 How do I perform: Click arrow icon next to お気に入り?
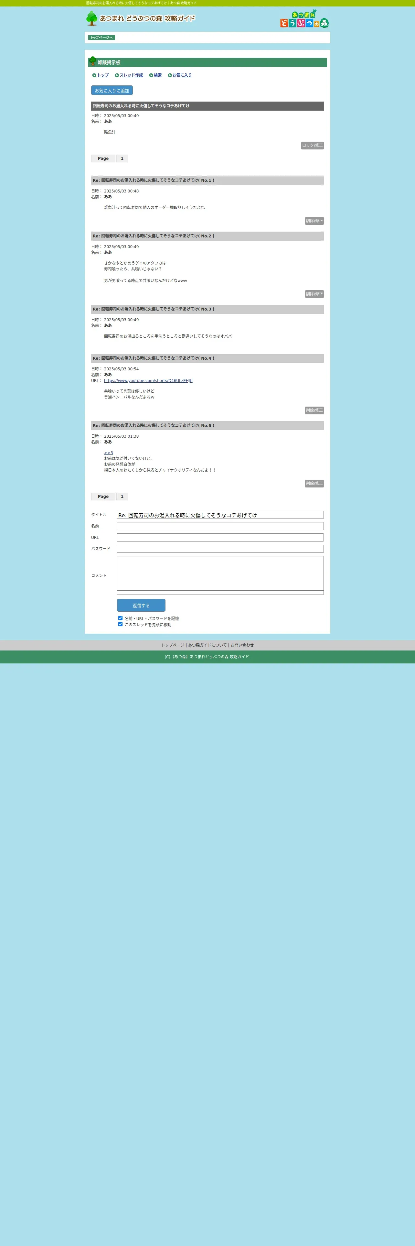point(170,75)
